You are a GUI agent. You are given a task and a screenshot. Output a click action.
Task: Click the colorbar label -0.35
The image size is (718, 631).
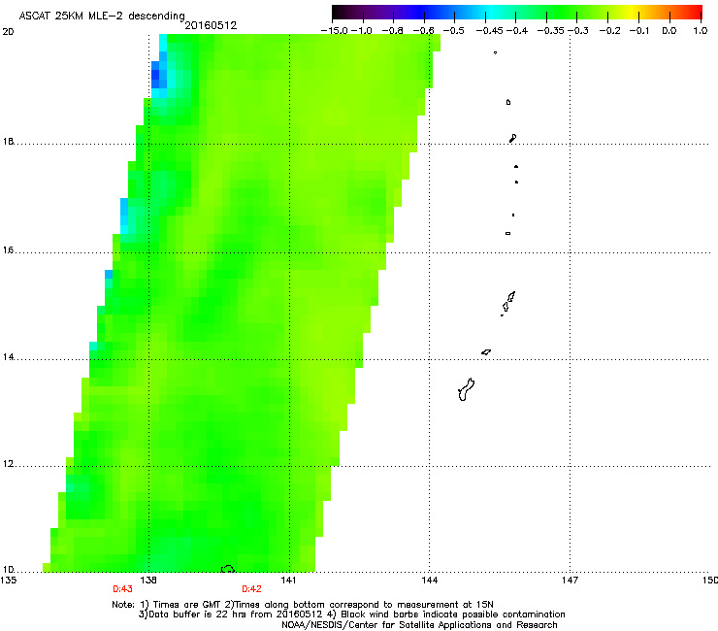point(551,31)
